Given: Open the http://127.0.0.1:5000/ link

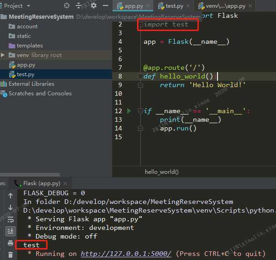Looking at the screenshot, I should (x=126, y=254).
